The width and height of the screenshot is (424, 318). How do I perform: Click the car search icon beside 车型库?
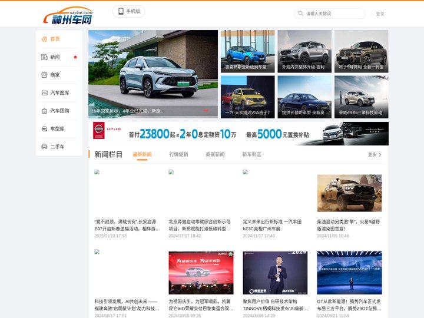(44, 129)
